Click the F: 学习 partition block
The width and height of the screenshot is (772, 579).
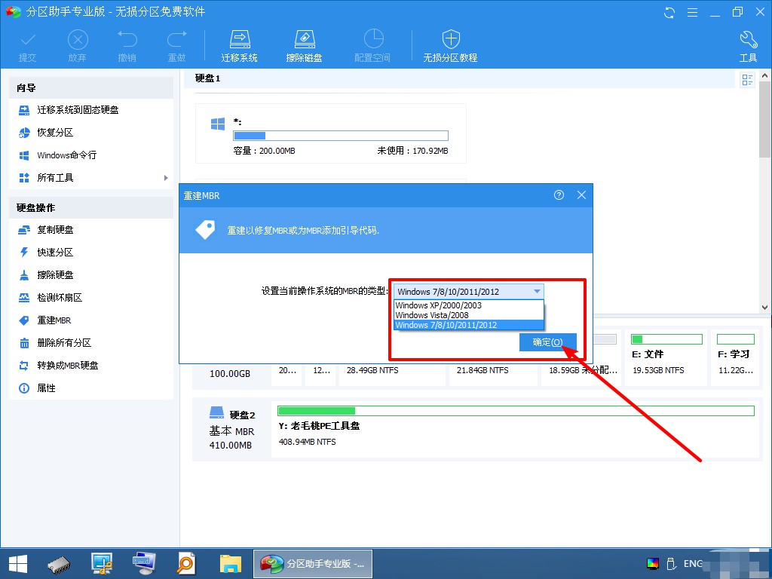coord(736,357)
